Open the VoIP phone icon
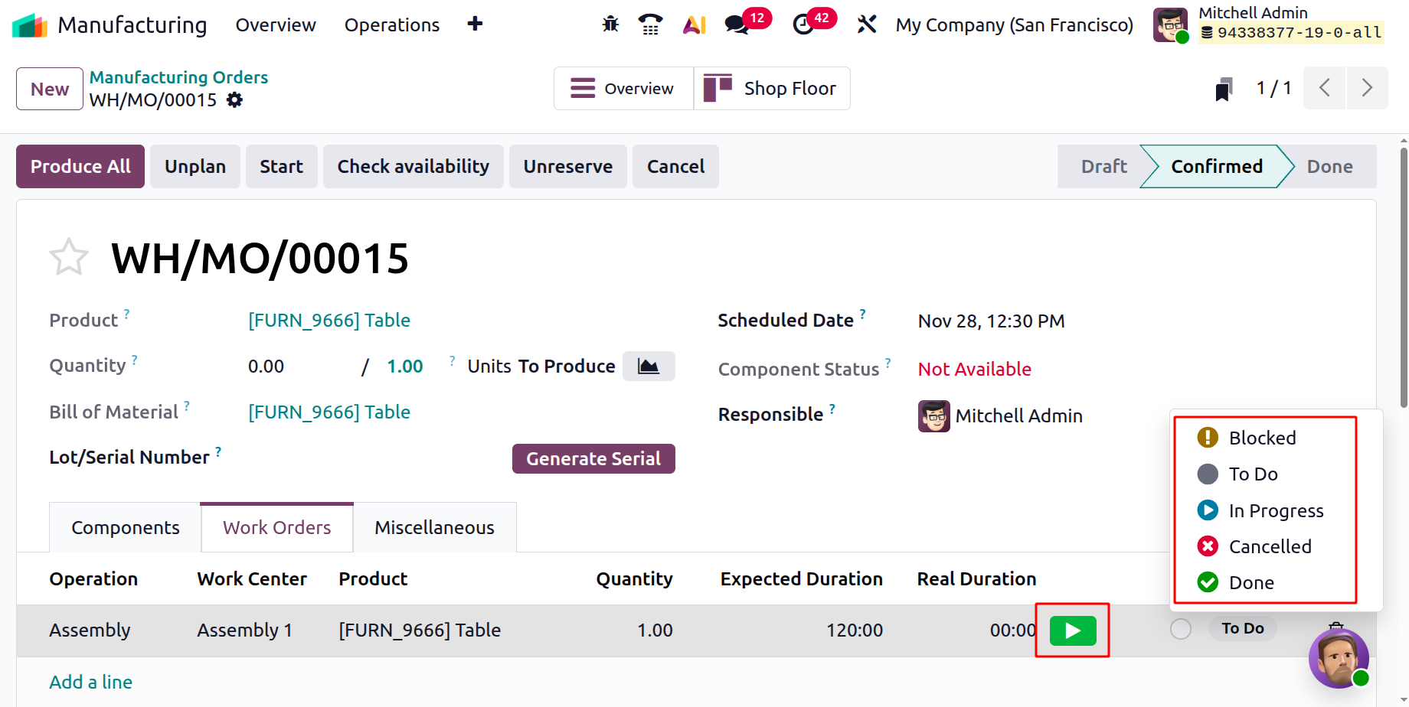The image size is (1409, 707). (x=650, y=24)
